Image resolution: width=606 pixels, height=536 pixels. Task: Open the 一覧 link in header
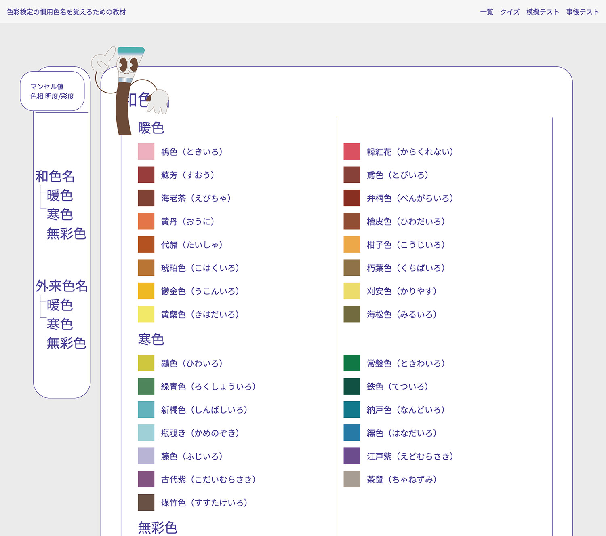pos(486,12)
